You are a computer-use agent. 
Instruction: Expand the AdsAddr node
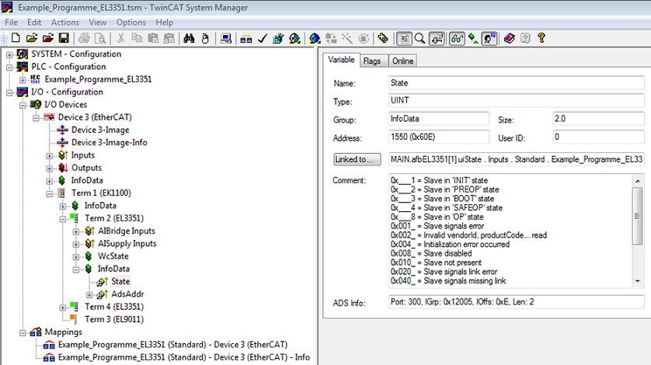pos(89,295)
